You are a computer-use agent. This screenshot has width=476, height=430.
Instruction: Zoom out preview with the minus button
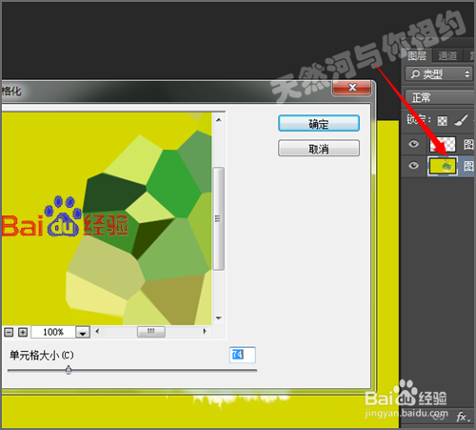(9, 333)
